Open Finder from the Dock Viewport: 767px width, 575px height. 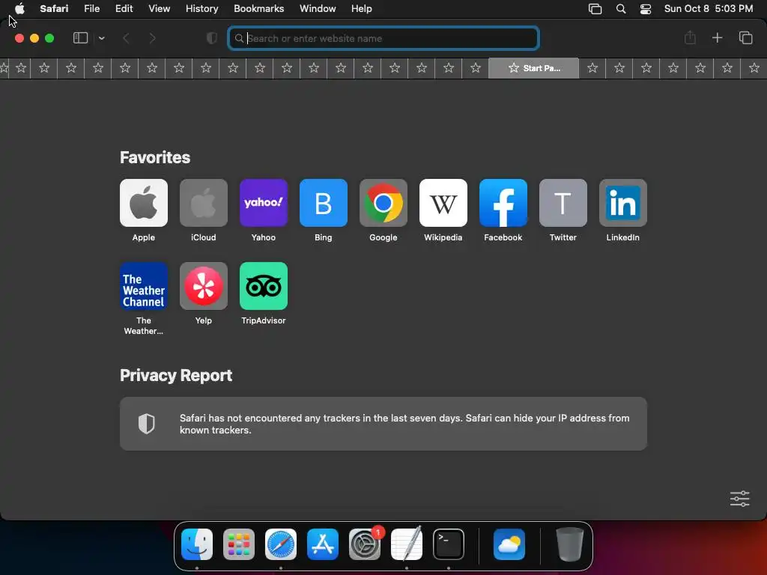coord(197,544)
